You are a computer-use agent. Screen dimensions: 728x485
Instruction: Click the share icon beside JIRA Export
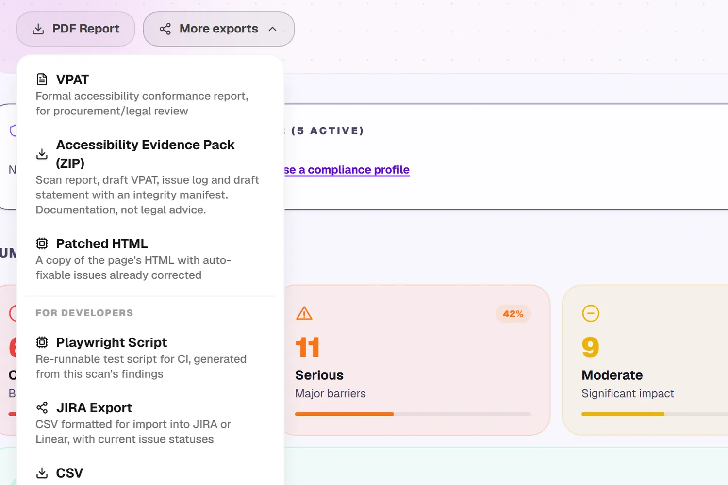pyautogui.click(x=42, y=407)
